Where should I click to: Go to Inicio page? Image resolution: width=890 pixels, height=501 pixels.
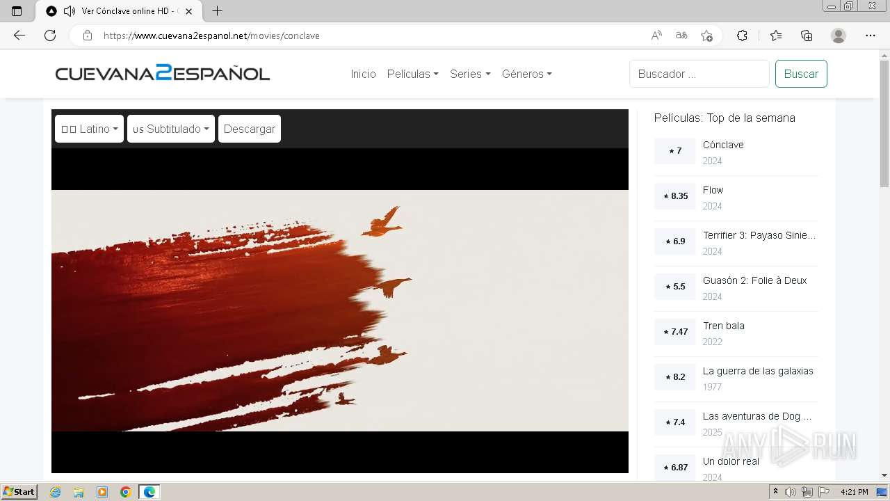(363, 74)
